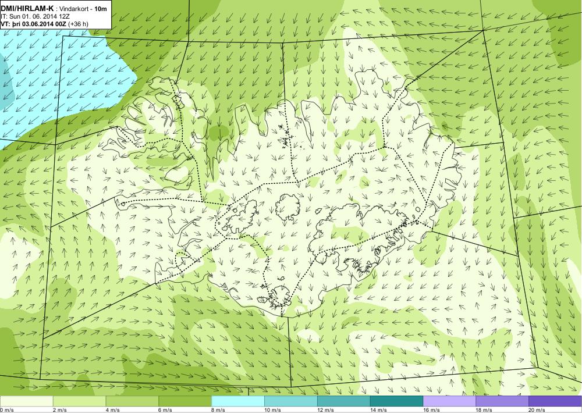Click the '6 m/s' legend label

(x=165, y=410)
